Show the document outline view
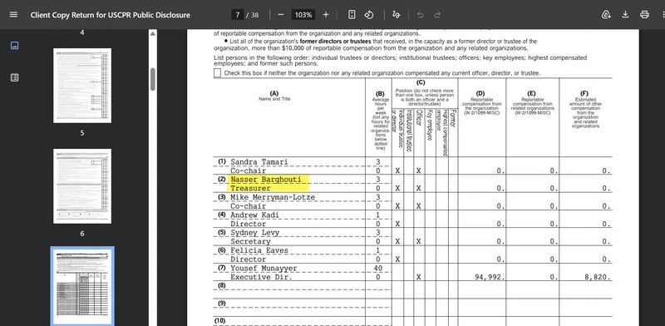The height and width of the screenshot is (326, 665). pos(14,77)
